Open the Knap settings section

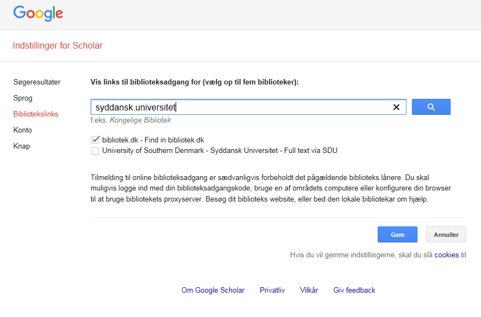point(22,146)
